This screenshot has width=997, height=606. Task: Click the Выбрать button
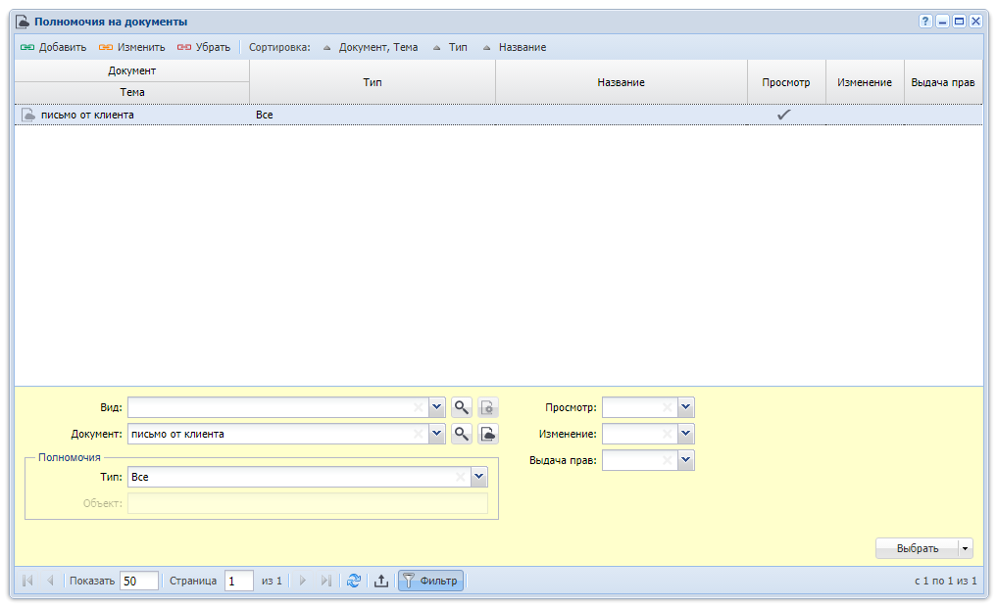tap(917, 548)
